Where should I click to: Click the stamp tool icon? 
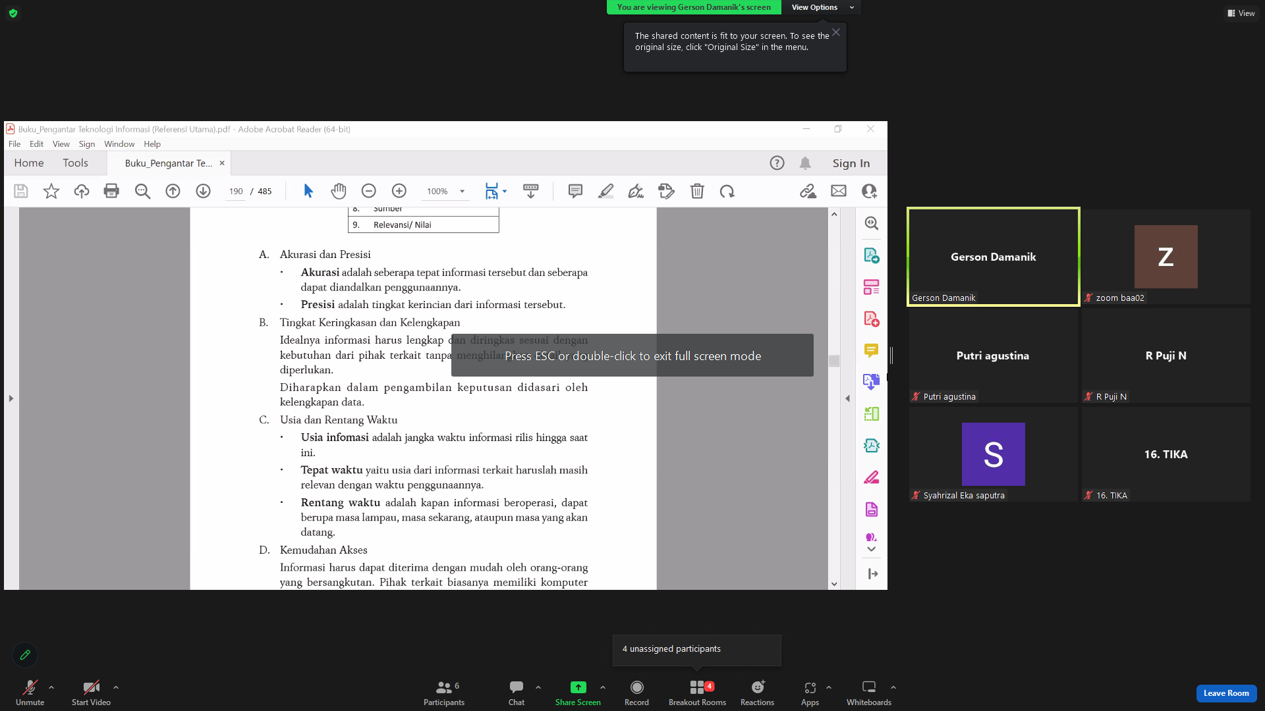(667, 191)
